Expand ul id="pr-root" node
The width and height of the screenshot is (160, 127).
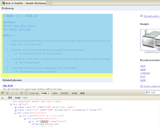(29, 122)
